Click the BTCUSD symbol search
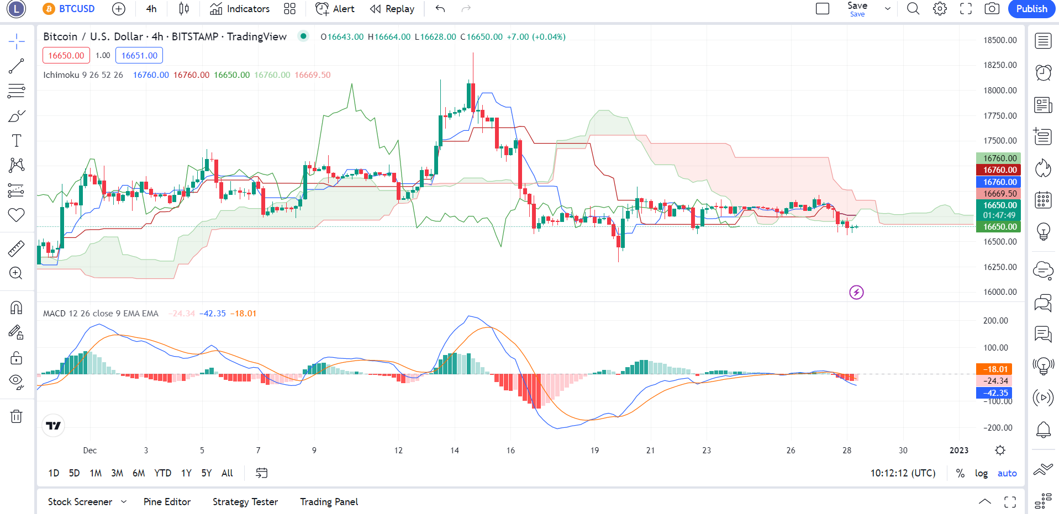 click(x=70, y=9)
